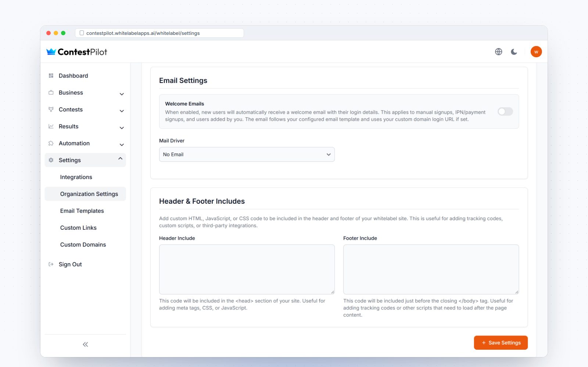Click the Dashboard grid icon

click(x=51, y=76)
